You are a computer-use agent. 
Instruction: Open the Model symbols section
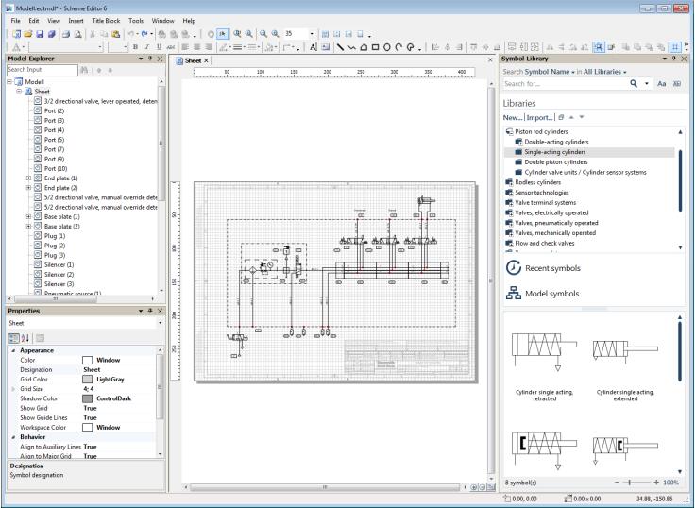[x=542, y=294]
